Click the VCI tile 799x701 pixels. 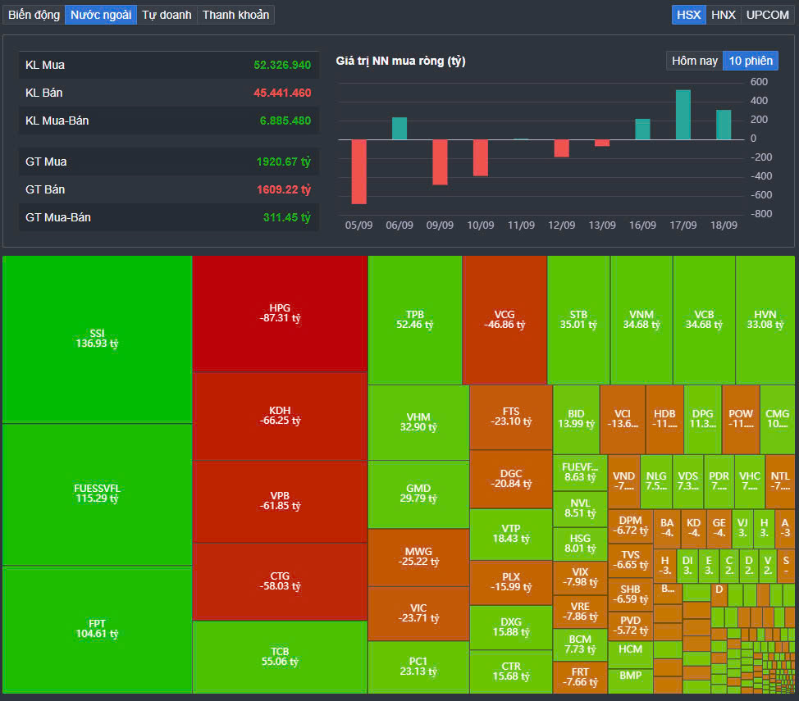(x=623, y=419)
